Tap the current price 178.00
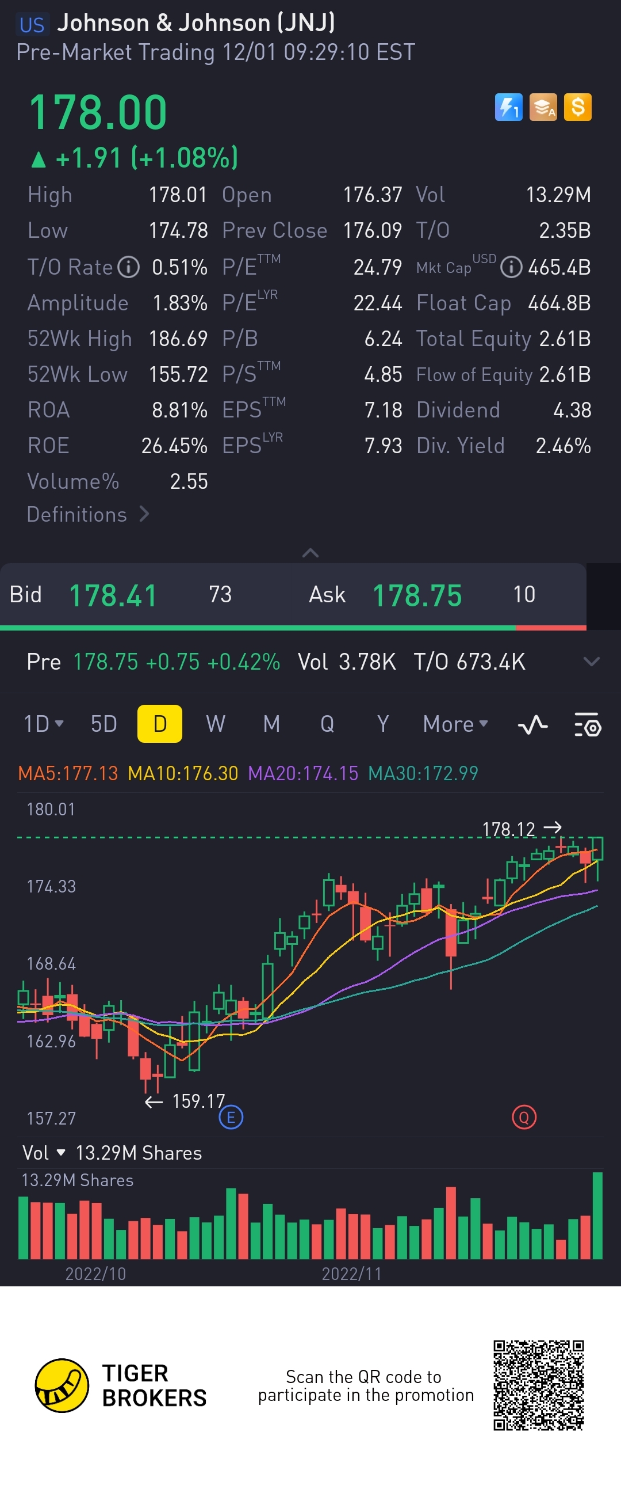This screenshot has width=621, height=1485. point(98,112)
